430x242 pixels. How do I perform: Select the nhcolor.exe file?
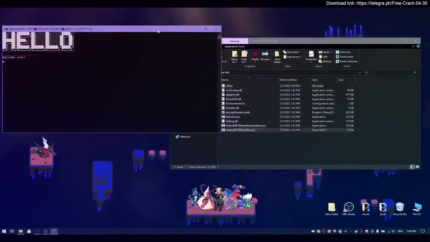pyautogui.click(x=288, y=117)
